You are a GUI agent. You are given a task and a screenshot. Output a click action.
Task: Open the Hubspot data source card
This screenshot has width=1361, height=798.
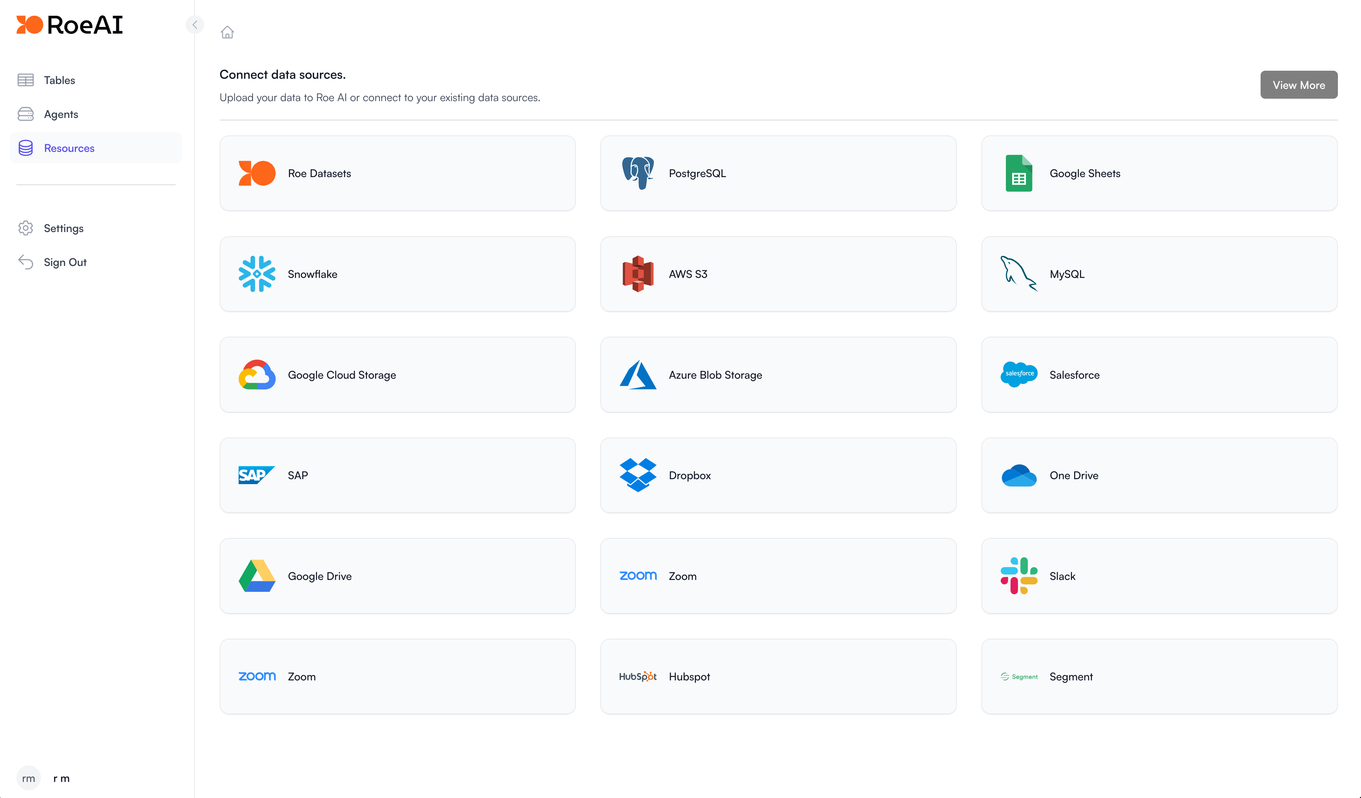click(x=778, y=677)
